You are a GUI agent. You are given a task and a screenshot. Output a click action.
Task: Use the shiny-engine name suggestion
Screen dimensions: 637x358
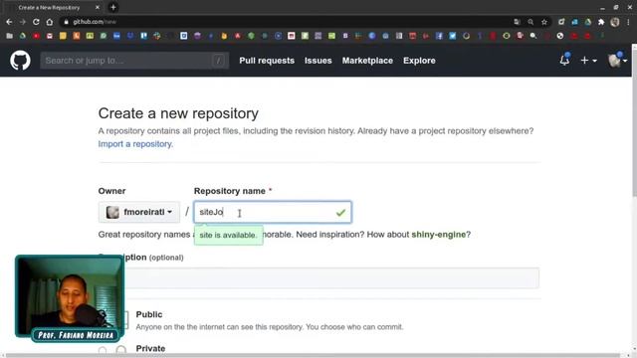pyautogui.click(x=438, y=235)
